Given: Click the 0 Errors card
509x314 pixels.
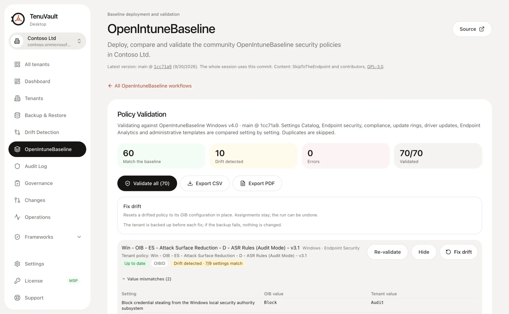Looking at the screenshot, I should click(346, 156).
